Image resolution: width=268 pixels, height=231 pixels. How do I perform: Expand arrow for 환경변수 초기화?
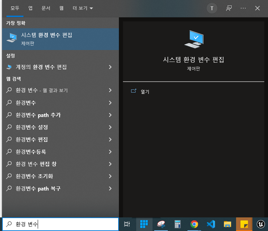coord(110,176)
